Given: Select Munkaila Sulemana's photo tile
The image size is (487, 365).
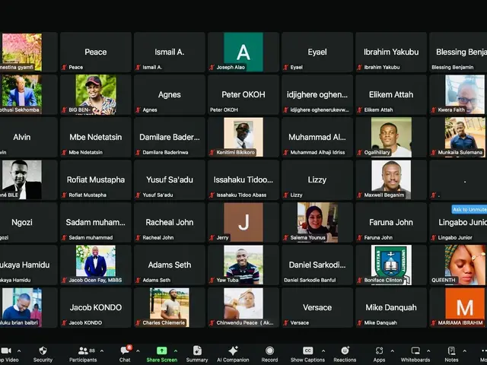Looking at the screenshot, I should [458, 137].
